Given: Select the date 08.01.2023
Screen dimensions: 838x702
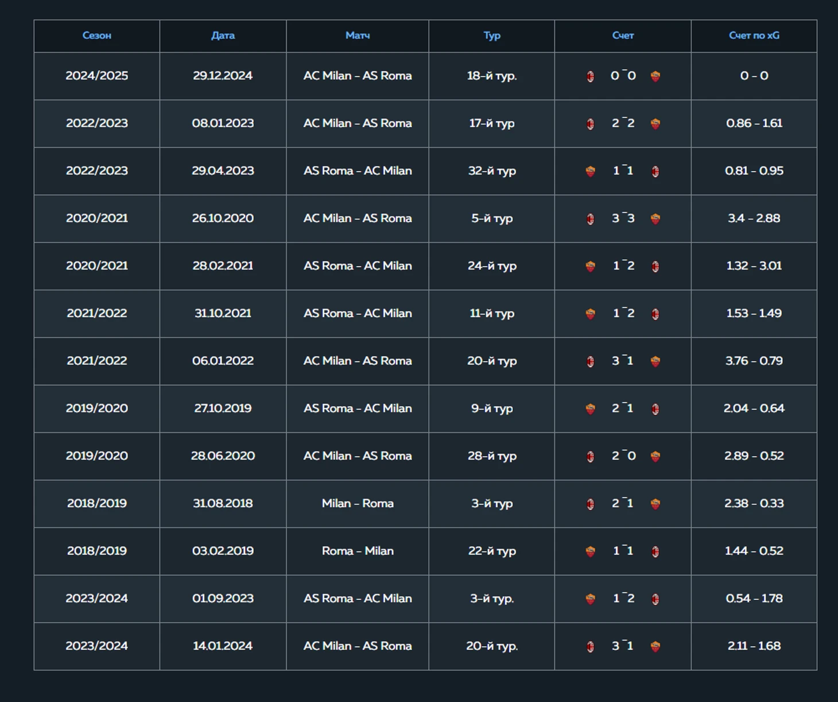Looking at the screenshot, I should [x=223, y=124].
